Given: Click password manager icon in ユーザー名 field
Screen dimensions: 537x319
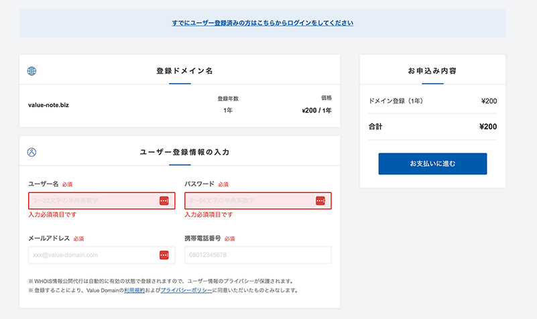Looking at the screenshot, I should tap(164, 200).
